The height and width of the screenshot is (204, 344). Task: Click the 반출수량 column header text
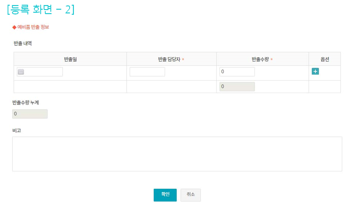pyautogui.click(x=260, y=59)
